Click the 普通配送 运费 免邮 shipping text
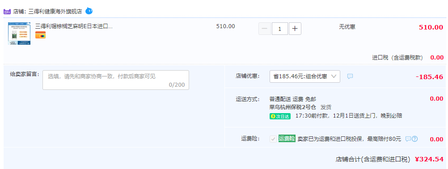448x169 pixels. (x=292, y=99)
